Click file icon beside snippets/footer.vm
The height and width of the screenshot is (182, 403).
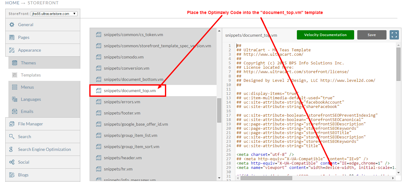point(99,113)
